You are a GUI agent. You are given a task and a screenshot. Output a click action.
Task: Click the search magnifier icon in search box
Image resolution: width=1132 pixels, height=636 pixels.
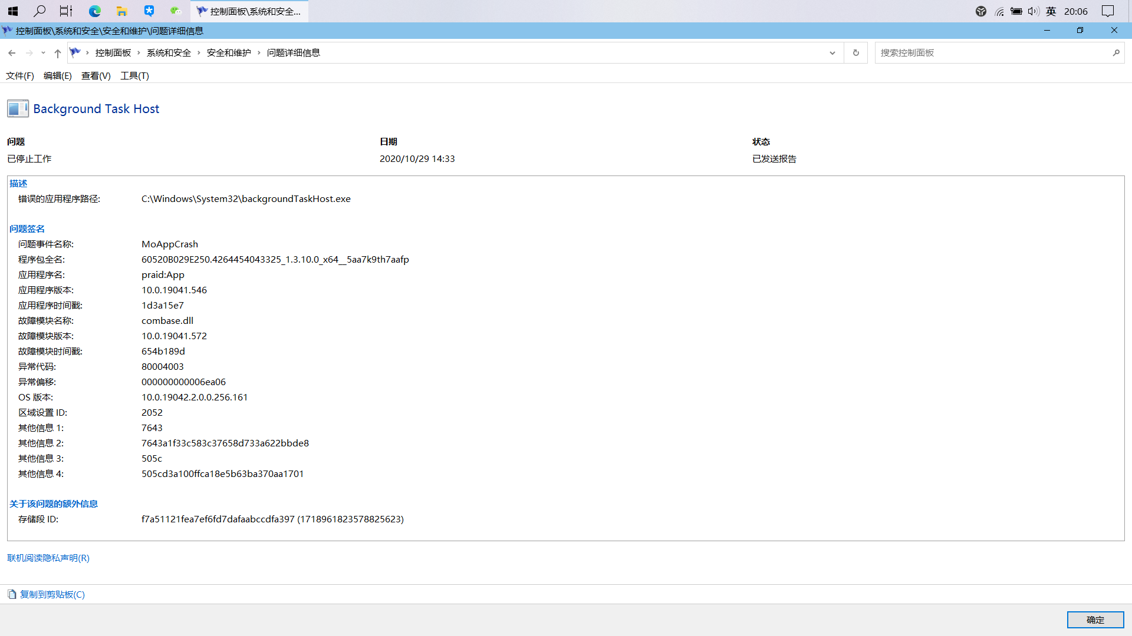point(1115,53)
